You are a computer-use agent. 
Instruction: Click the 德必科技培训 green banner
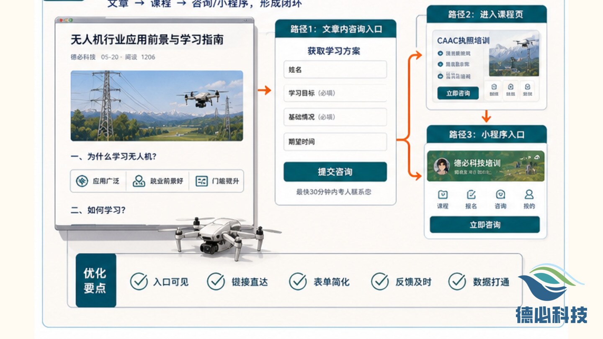tap(486, 166)
